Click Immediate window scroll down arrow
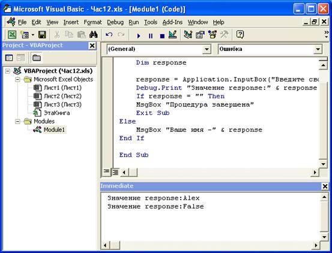The height and width of the screenshot is (253, 332). tap(324, 237)
